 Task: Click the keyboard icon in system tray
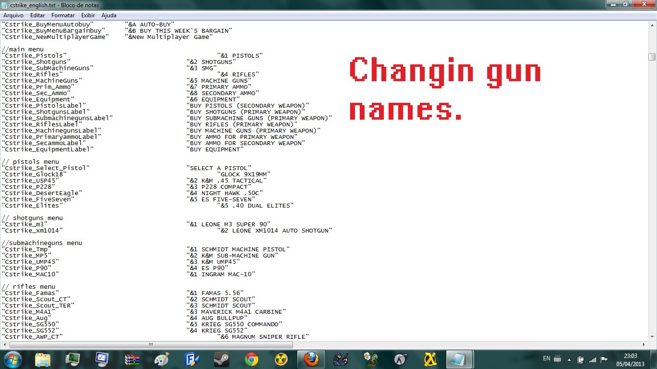pos(557,358)
